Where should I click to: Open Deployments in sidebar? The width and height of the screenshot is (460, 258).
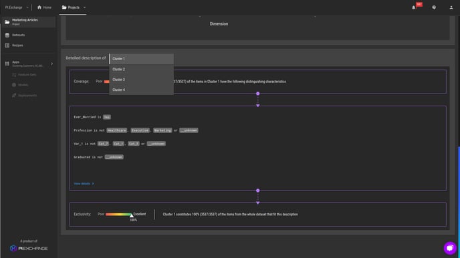pos(27,96)
